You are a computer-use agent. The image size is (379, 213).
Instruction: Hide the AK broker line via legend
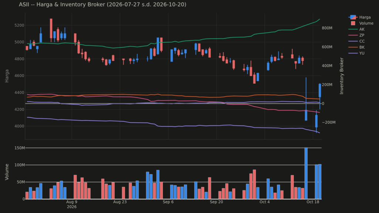(356, 29)
